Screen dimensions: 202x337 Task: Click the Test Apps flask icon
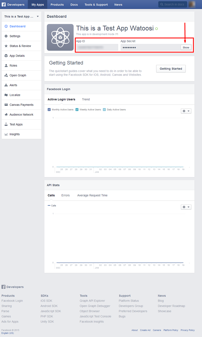[x=6, y=125]
